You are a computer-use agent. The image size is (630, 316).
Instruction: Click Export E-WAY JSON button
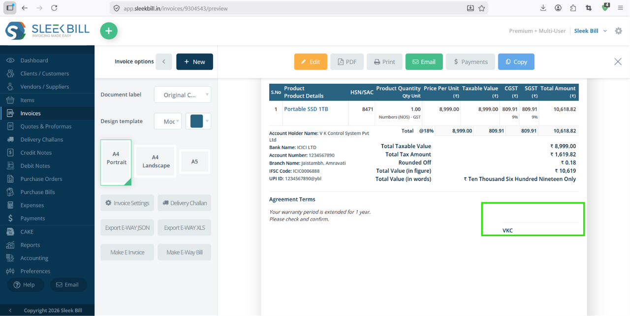point(127,227)
